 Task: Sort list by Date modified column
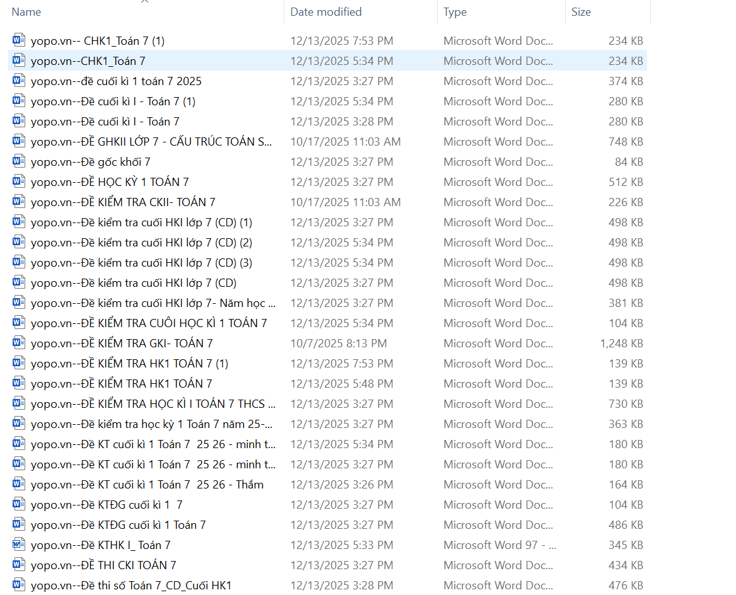(x=326, y=12)
